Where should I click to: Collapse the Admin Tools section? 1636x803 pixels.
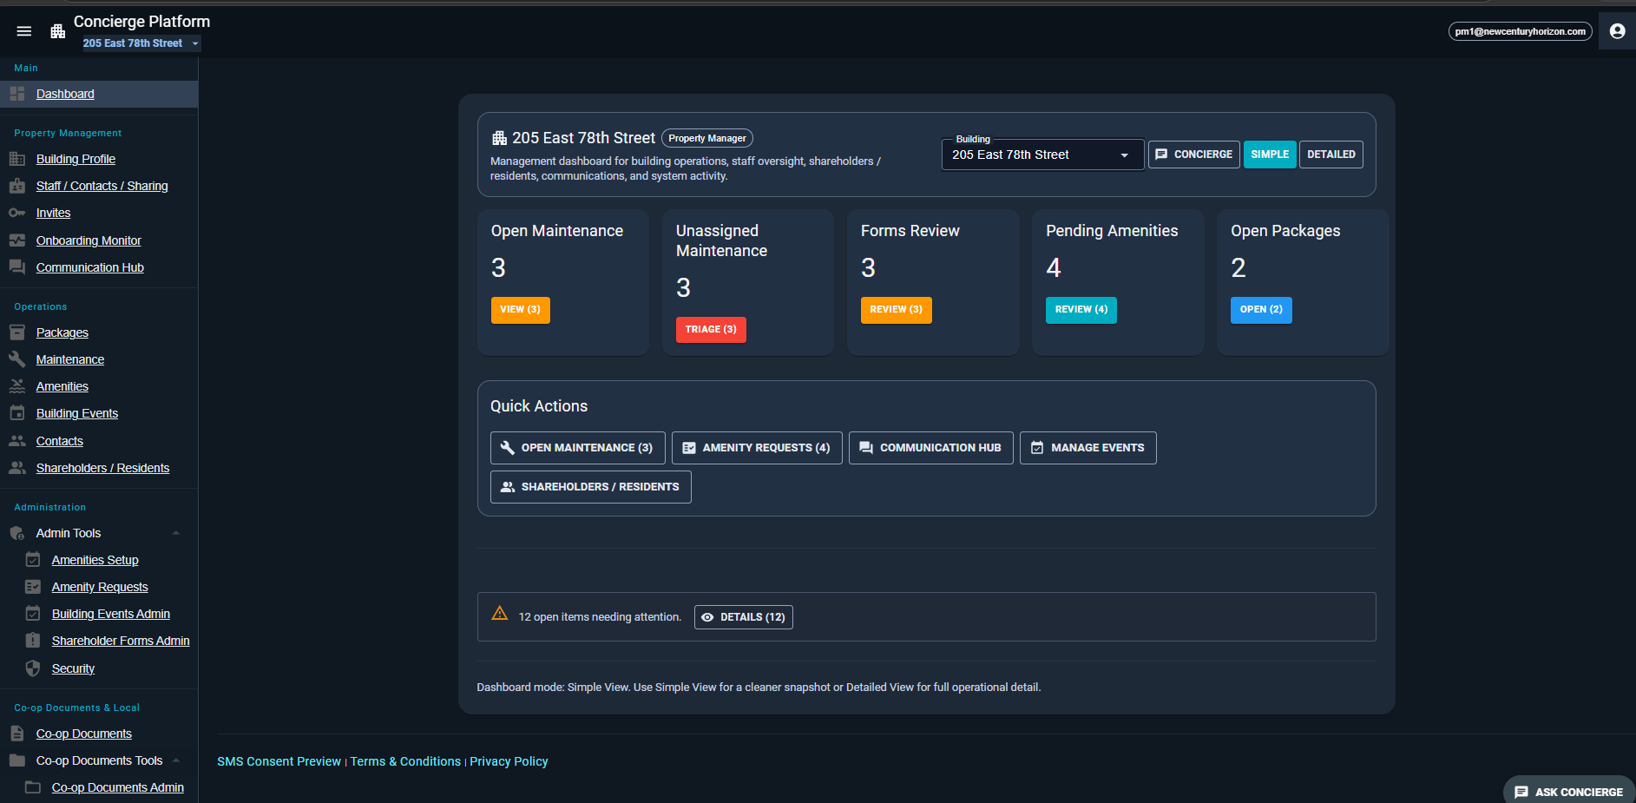(176, 533)
